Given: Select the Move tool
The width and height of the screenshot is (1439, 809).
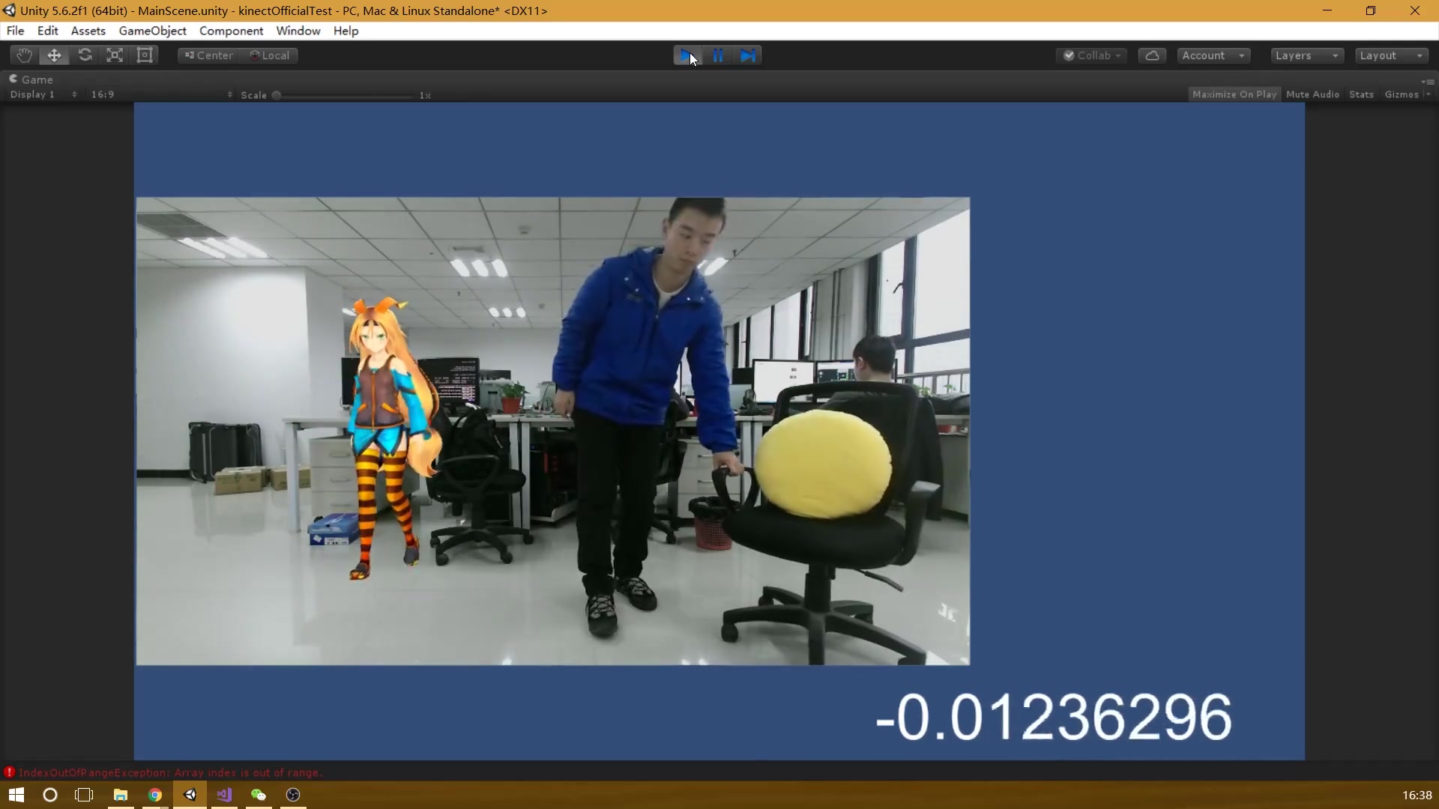Looking at the screenshot, I should point(54,55).
